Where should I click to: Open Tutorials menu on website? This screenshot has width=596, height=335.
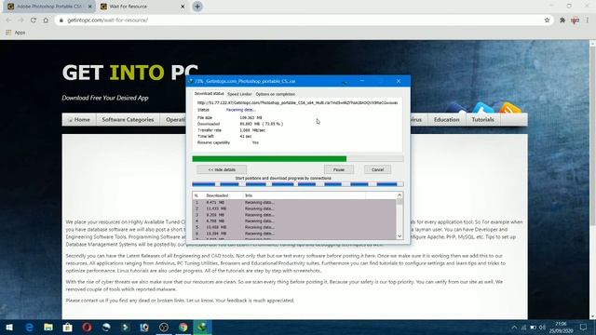482,120
